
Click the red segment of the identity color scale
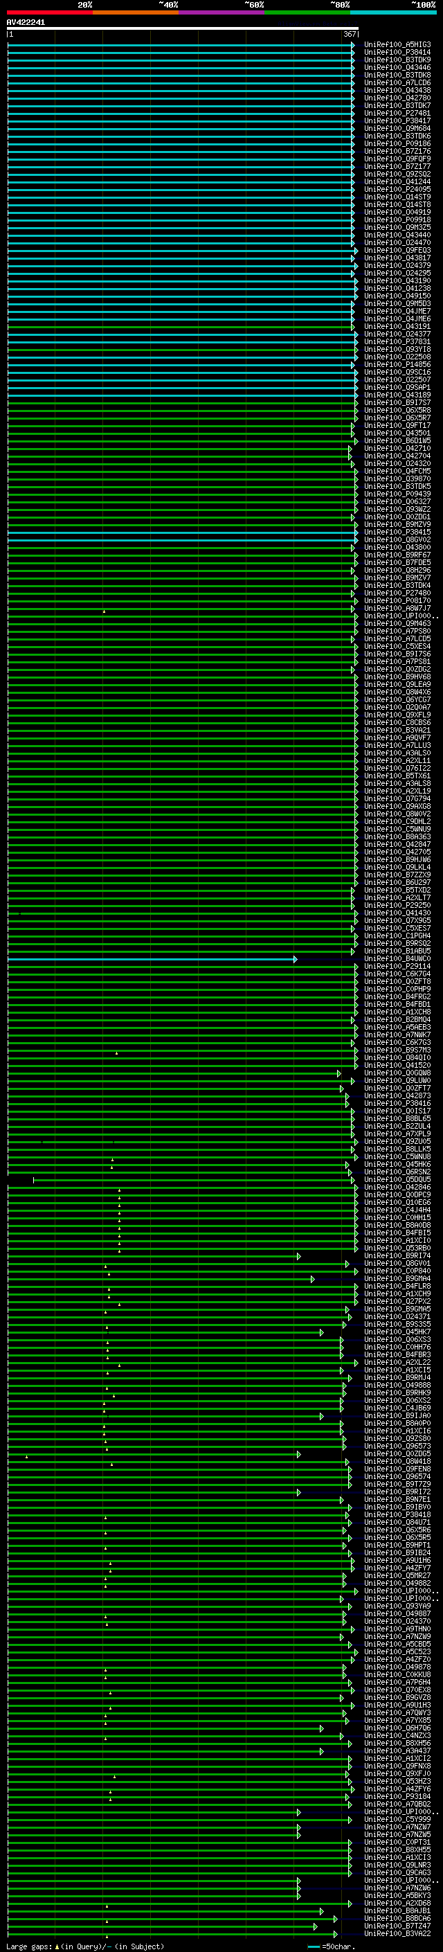(49, 12)
